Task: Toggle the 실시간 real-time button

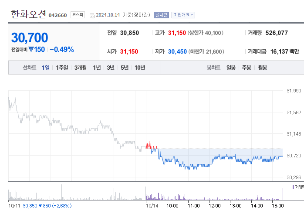Action: pos(161,15)
